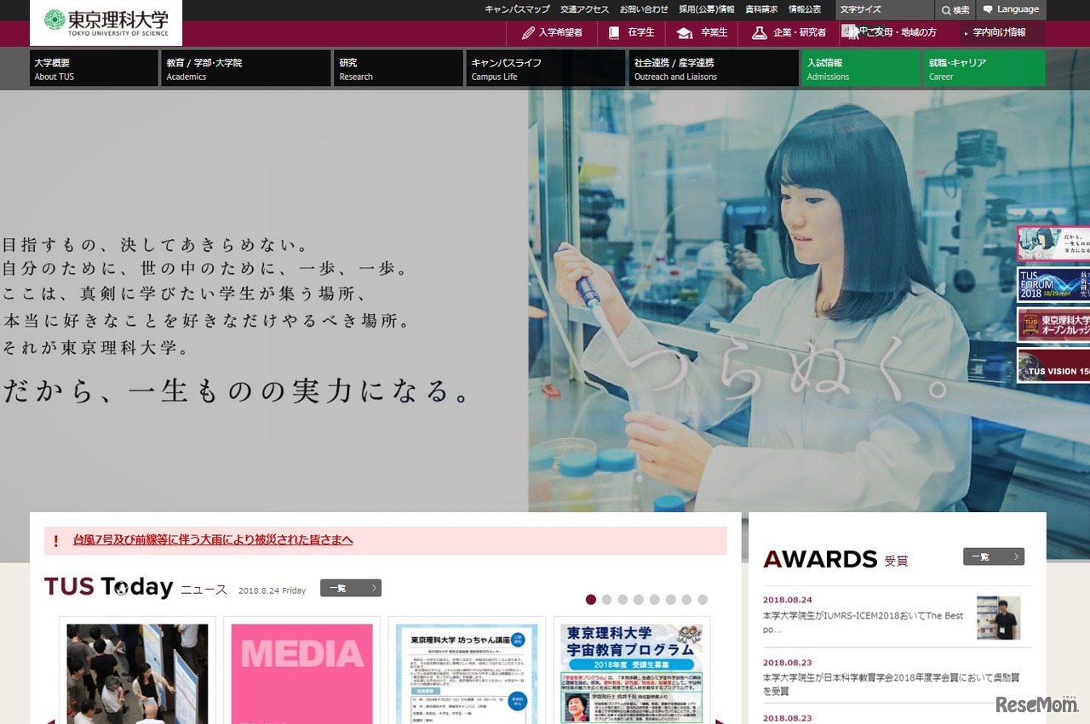1090x724 pixels.
Task: Open the IUMRS-ICEM2018 award article
Action: (863, 623)
